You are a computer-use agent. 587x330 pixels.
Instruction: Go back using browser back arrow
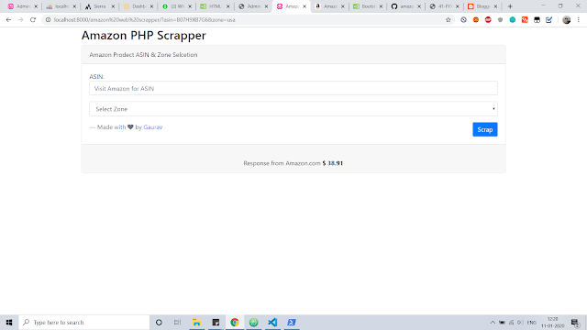click(8, 20)
